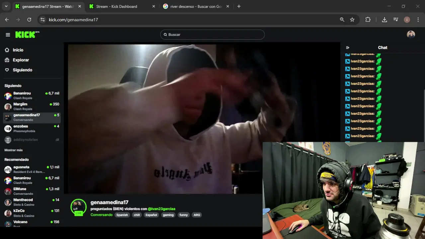Open ElMune channel avatar
The height and width of the screenshot is (239, 425).
[8, 192]
